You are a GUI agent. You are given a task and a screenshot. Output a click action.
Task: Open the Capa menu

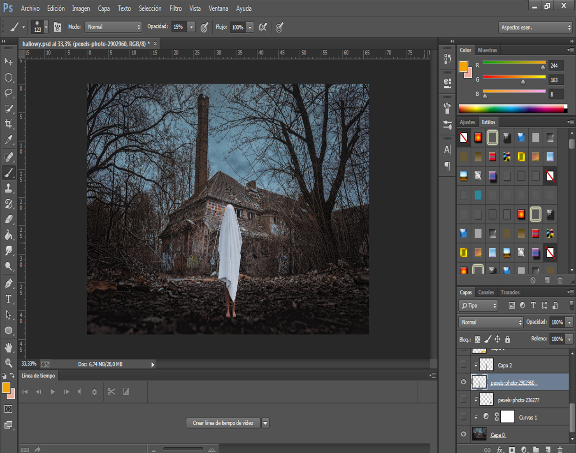104,8
